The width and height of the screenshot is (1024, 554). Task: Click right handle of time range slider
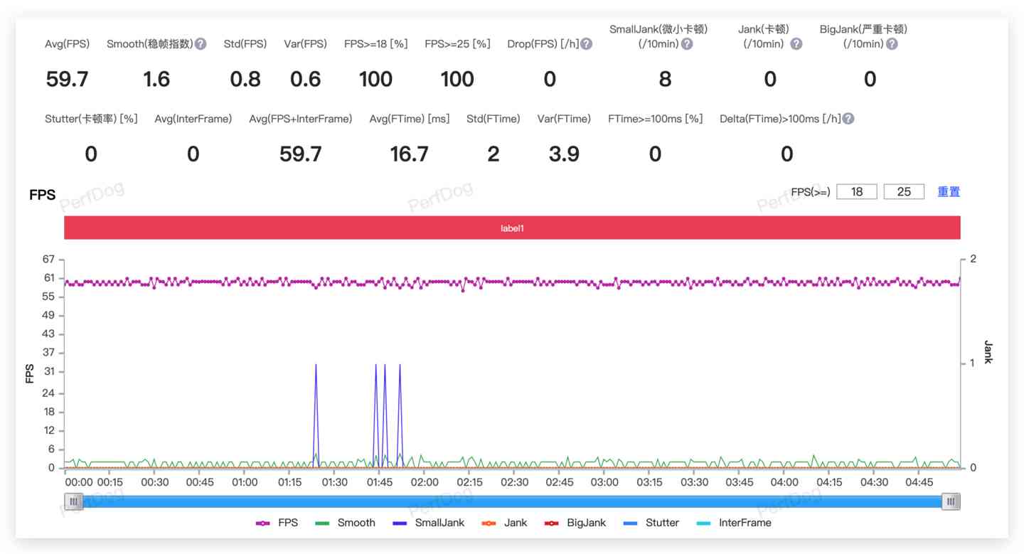951,501
